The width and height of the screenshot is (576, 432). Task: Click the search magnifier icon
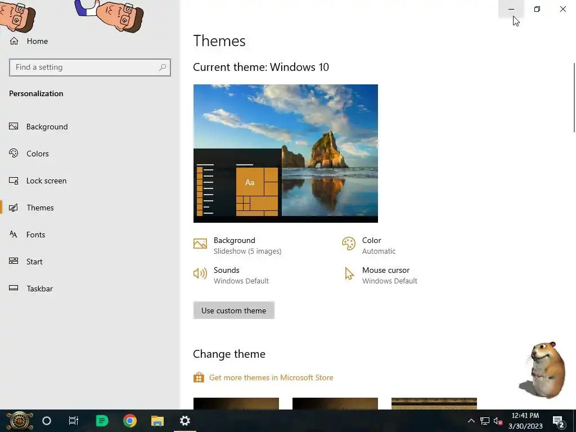(x=163, y=67)
